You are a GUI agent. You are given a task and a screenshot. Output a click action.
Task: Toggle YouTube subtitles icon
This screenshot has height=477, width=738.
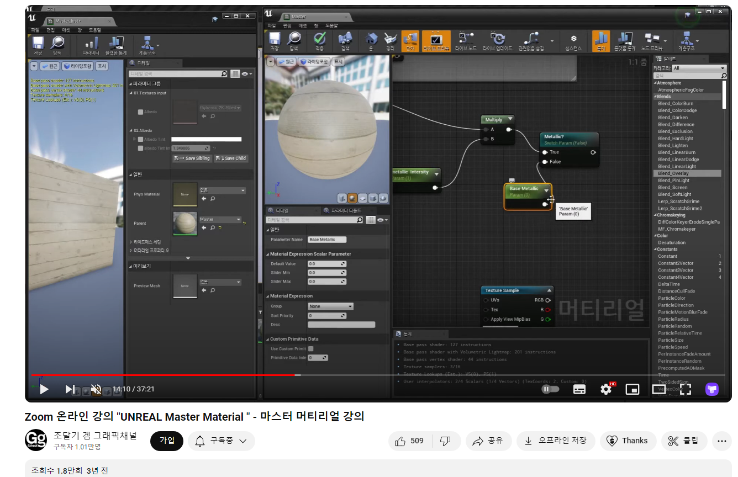(x=579, y=389)
